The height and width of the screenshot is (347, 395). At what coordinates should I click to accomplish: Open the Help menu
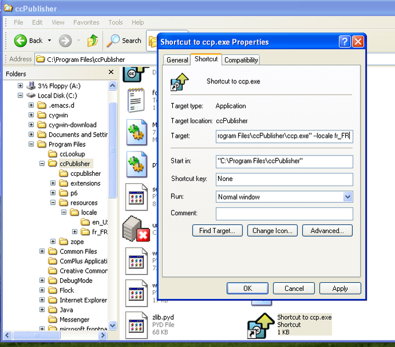pos(138,23)
